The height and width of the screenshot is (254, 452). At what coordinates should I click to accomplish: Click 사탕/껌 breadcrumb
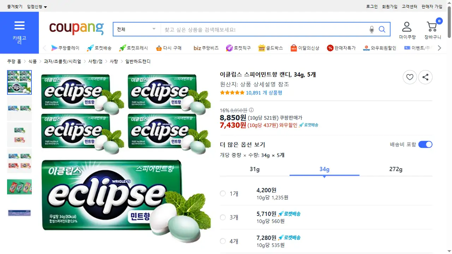point(95,61)
